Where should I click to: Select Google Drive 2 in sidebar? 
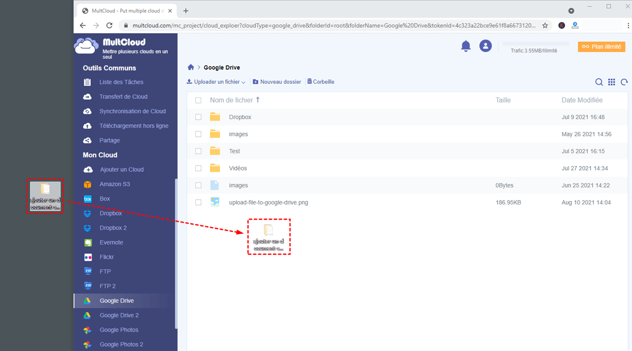[x=119, y=315]
